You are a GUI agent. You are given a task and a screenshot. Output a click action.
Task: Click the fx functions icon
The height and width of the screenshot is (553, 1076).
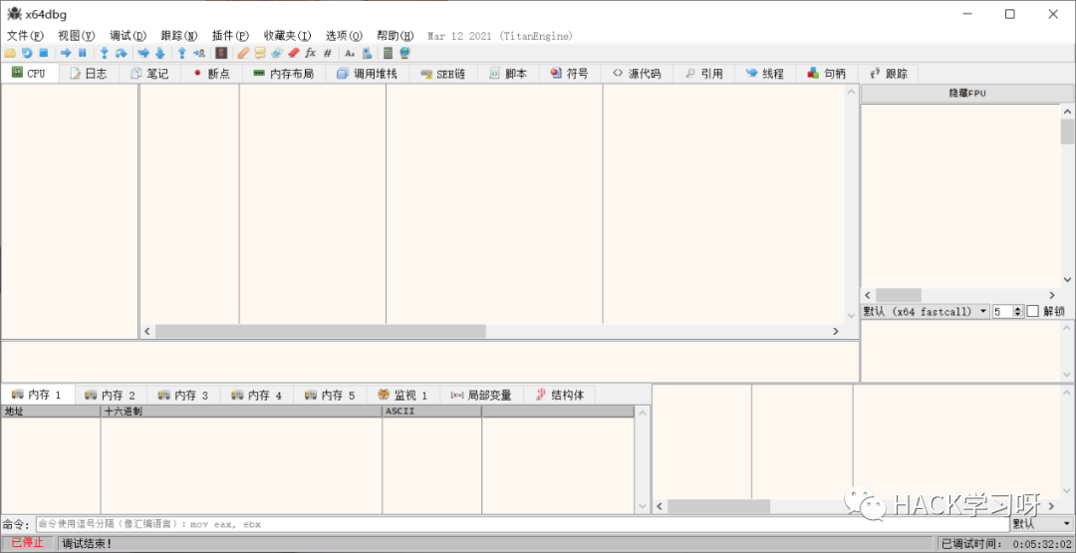coord(310,53)
